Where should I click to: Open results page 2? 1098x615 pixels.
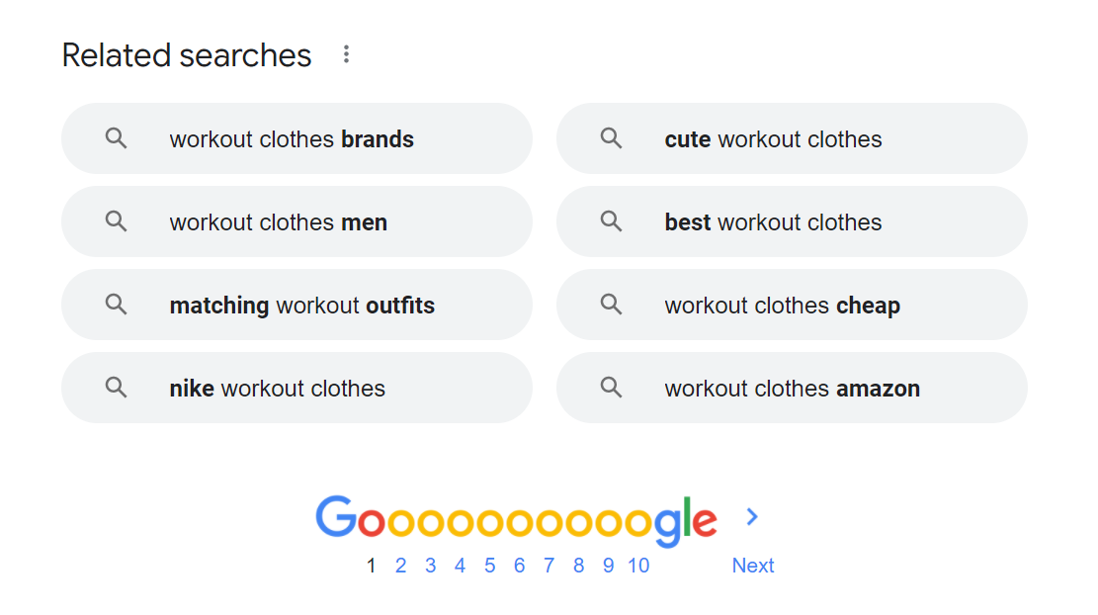pyautogui.click(x=401, y=565)
